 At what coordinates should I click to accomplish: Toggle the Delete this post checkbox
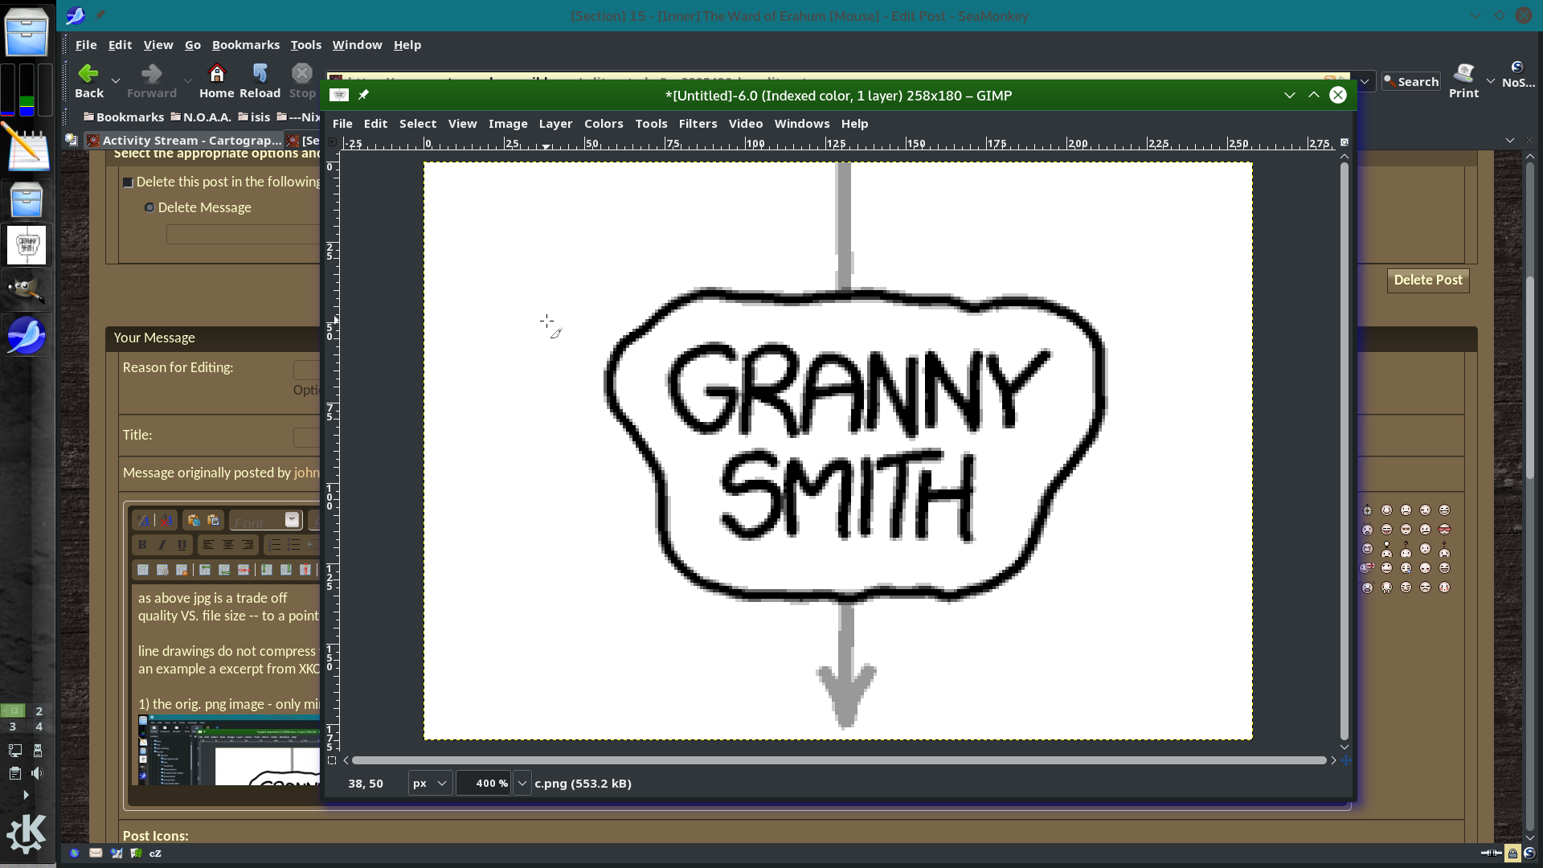[x=129, y=181]
